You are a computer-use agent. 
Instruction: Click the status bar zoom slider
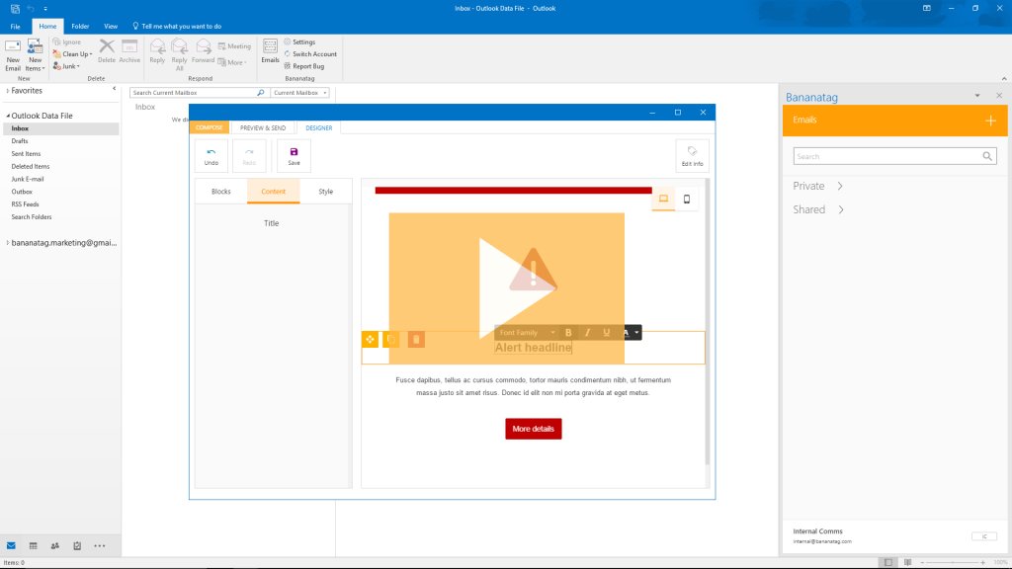tap(953, 562)
